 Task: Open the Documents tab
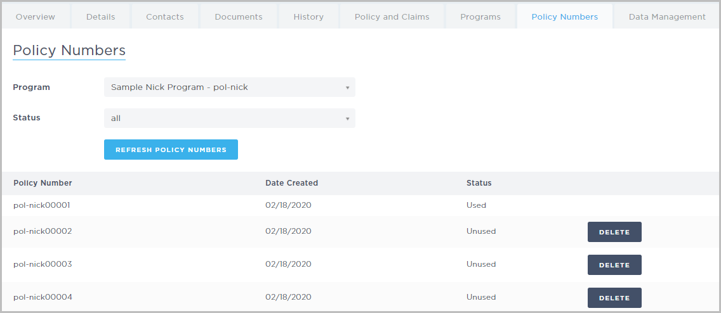[x=239, y=16]
